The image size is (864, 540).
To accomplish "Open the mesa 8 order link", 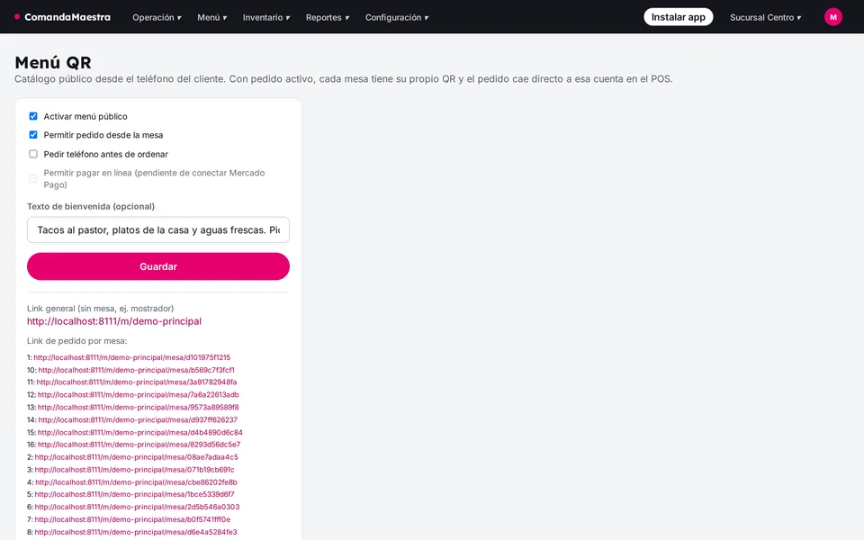I will [x=136, y=532].
